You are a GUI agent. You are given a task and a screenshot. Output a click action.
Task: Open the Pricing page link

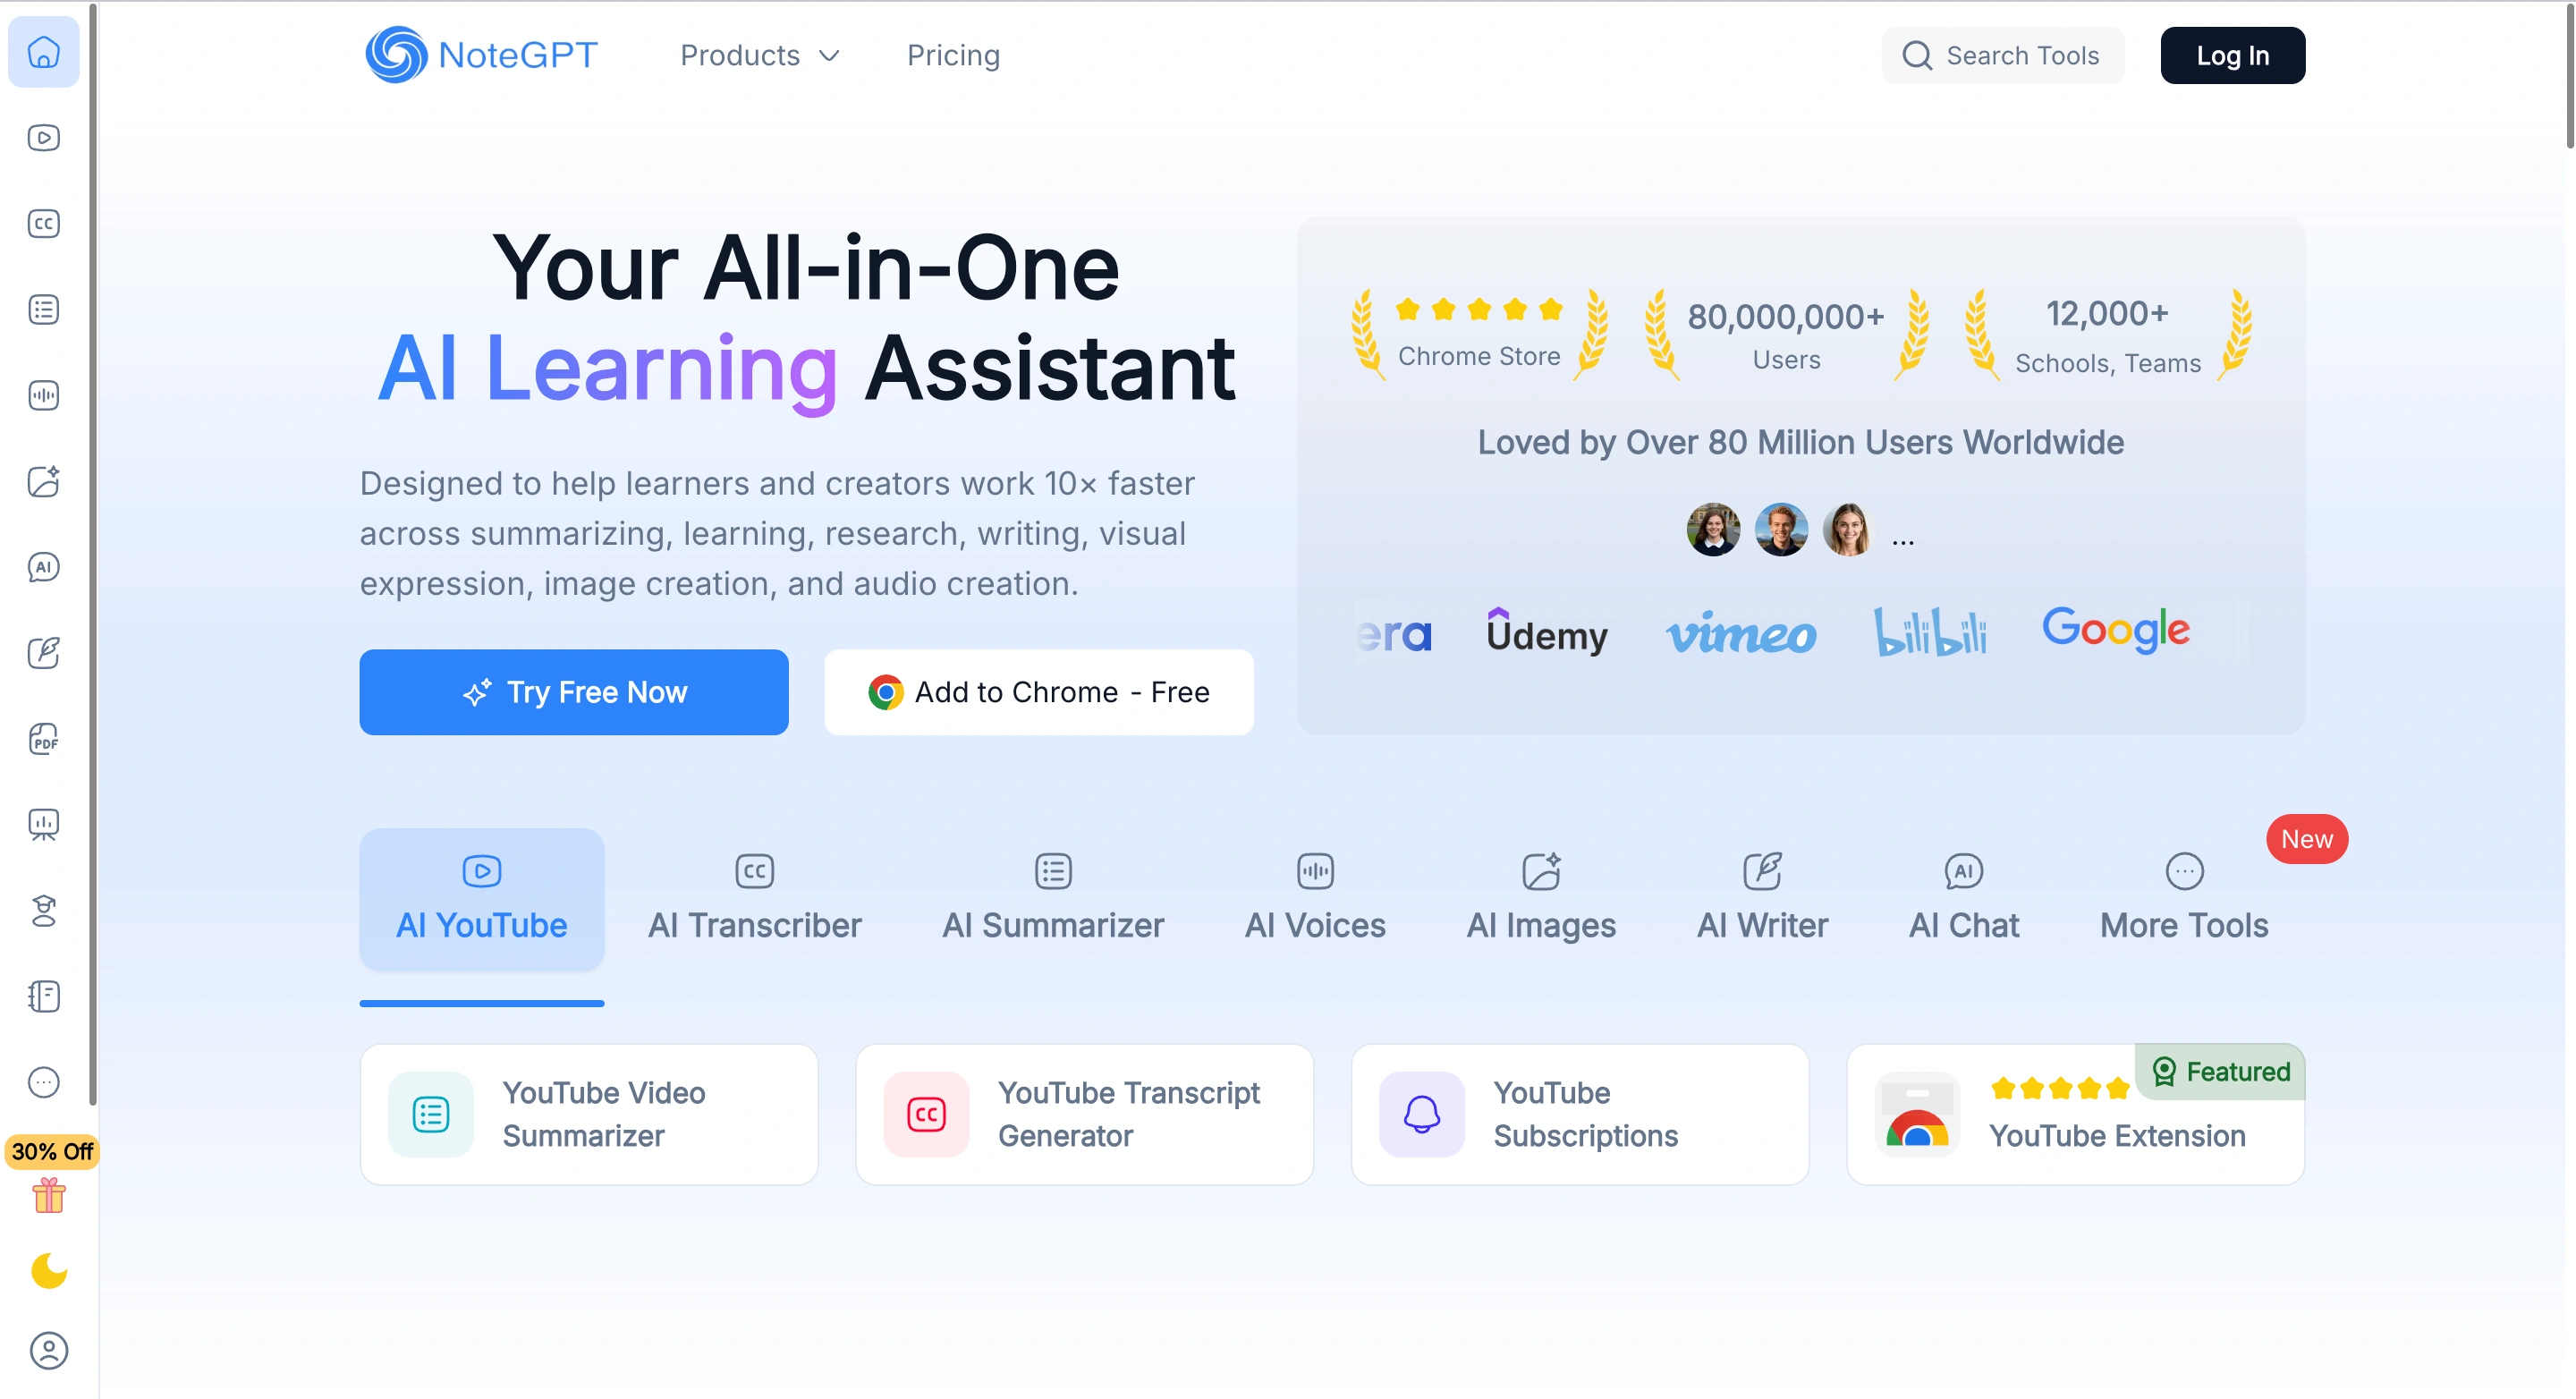952,55
